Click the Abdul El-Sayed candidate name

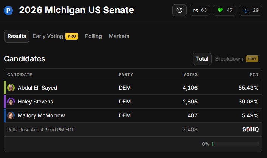click(x=37, y=88)
